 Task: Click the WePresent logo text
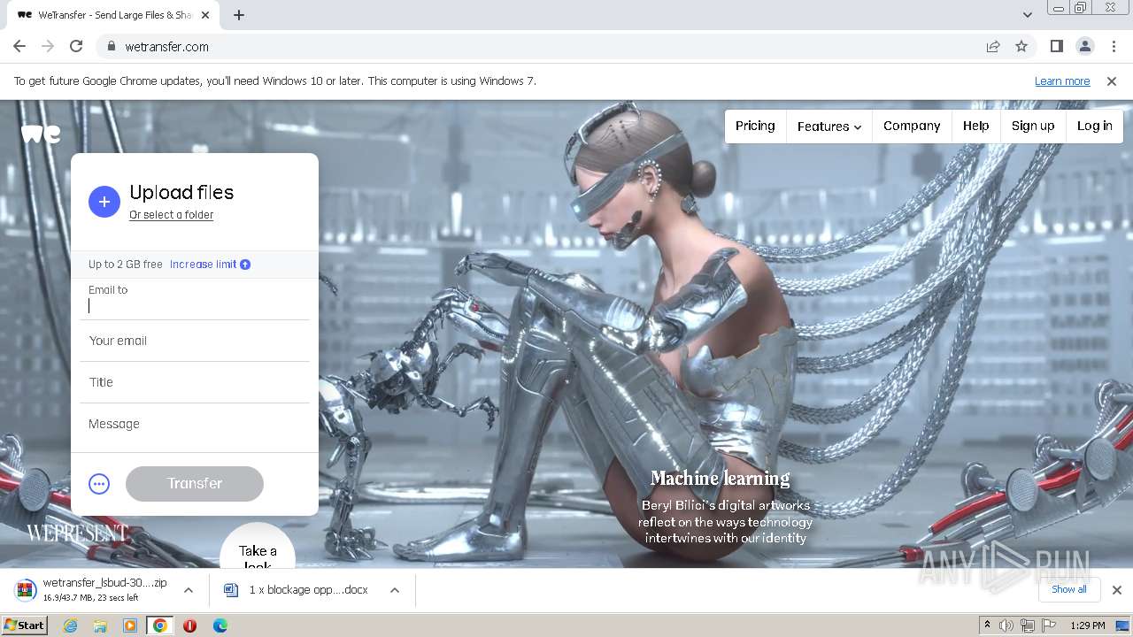click(x=78, y=533)
